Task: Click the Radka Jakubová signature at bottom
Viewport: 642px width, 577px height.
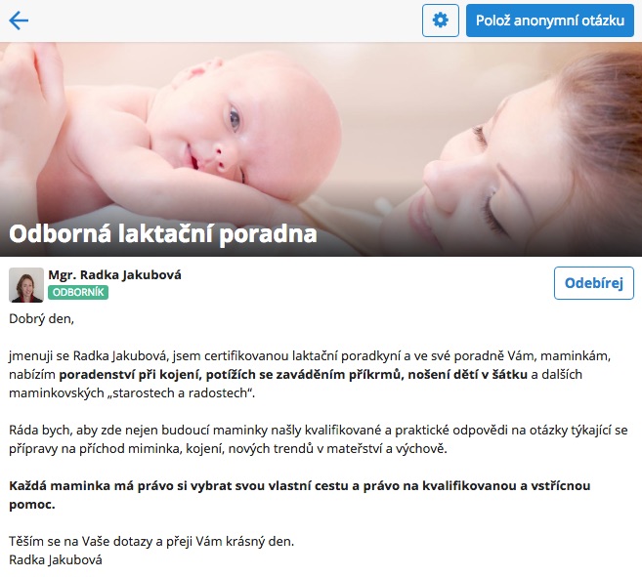Action: point(56,560)
